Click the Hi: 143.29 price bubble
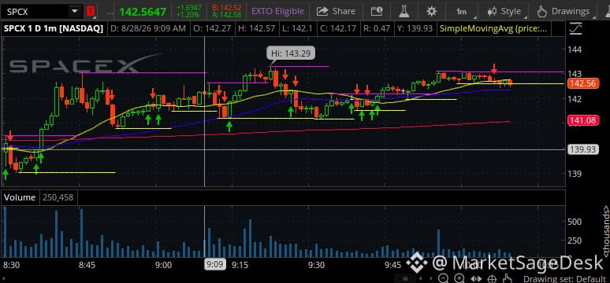The width and height of the screenshot is (610, 283). [x=291, y=53]
